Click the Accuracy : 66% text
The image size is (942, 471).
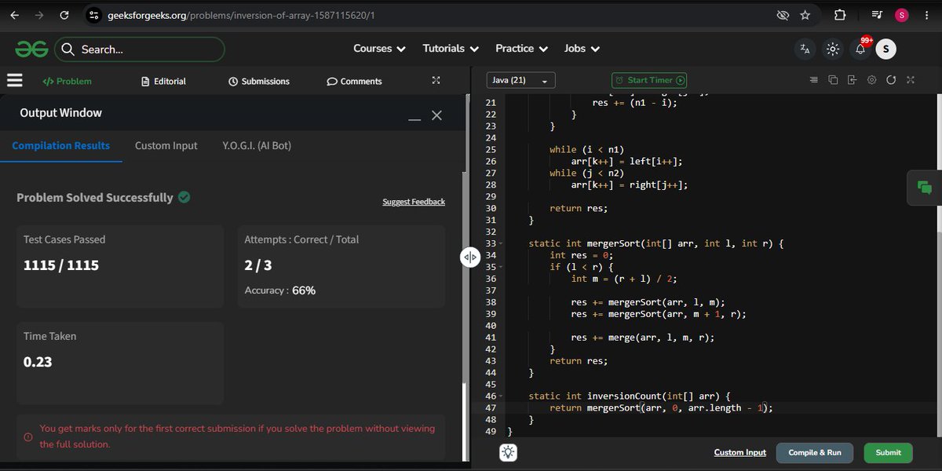279,290
